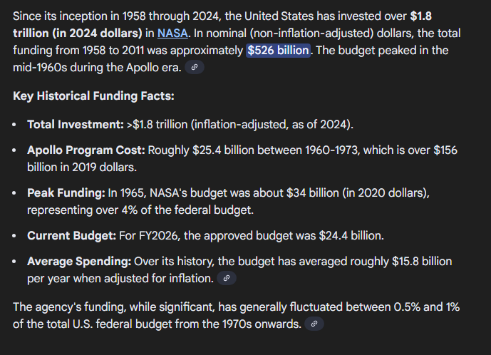Open citation link after Apollo era sentence
The width and height of the screenshot is (491, 355).
point(194,68)
